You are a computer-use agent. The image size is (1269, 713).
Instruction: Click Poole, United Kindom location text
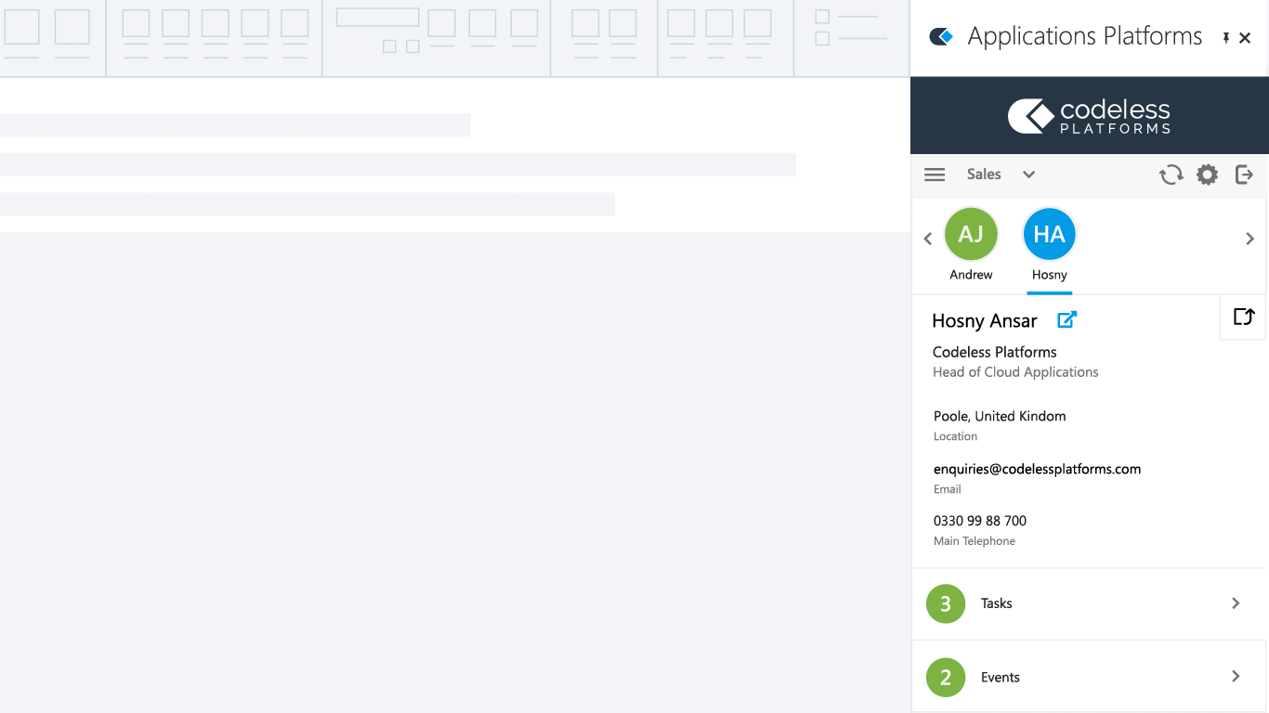pos(1000,416)
